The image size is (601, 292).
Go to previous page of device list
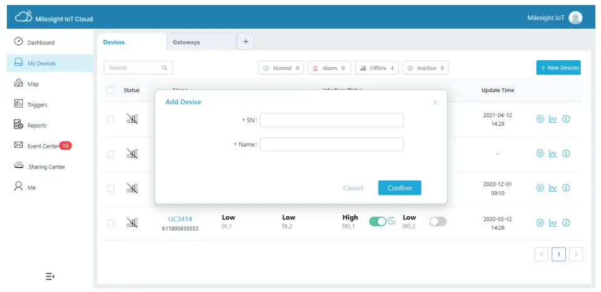click(x=541, y=254)
